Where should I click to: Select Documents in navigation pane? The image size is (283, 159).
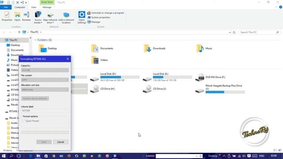click(17, 50)
